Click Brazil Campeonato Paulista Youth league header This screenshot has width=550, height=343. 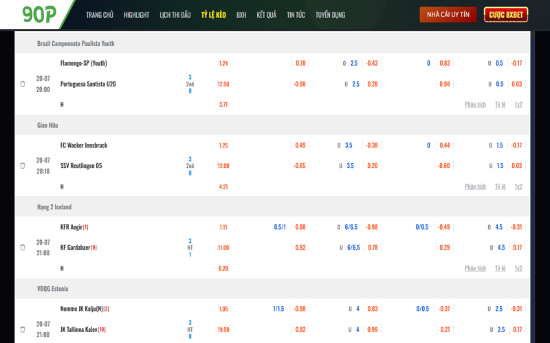click(x=76, y=43)
